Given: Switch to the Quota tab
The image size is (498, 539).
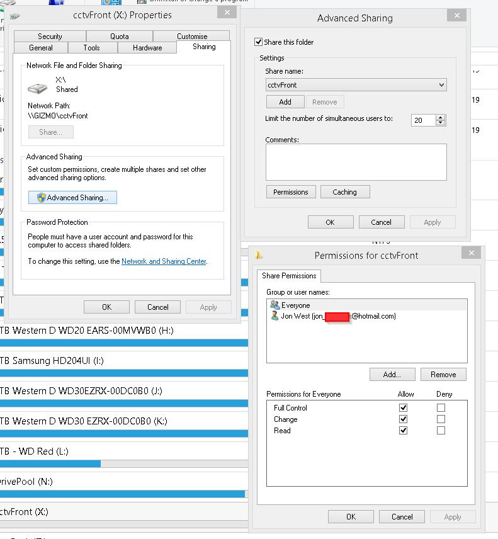Looking at the screenshot, I should click(119, 37).
